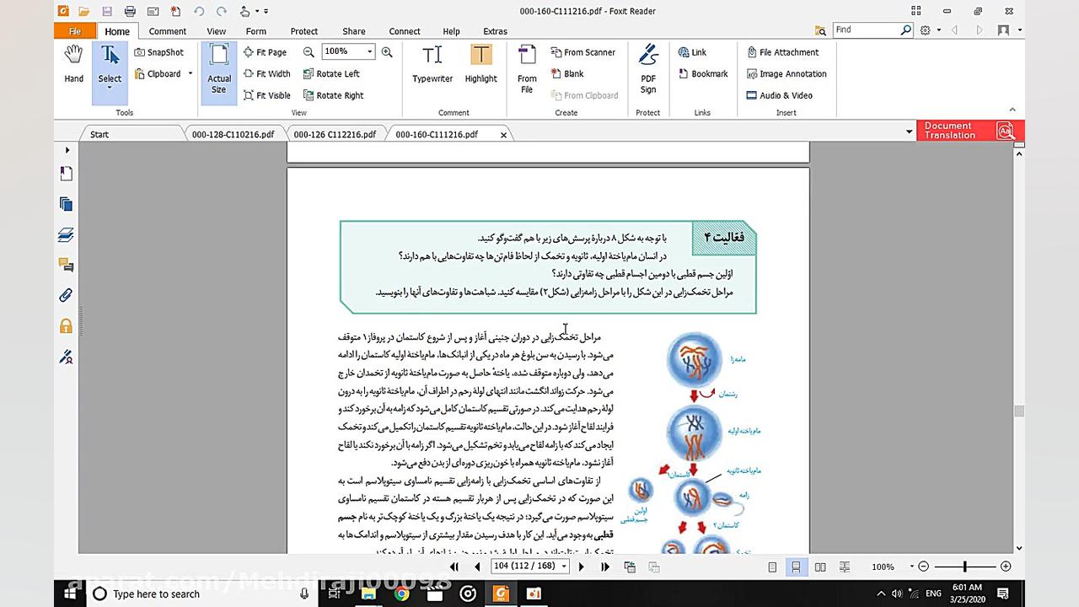
Task: Insert a Link
Action: coord(692,52)
